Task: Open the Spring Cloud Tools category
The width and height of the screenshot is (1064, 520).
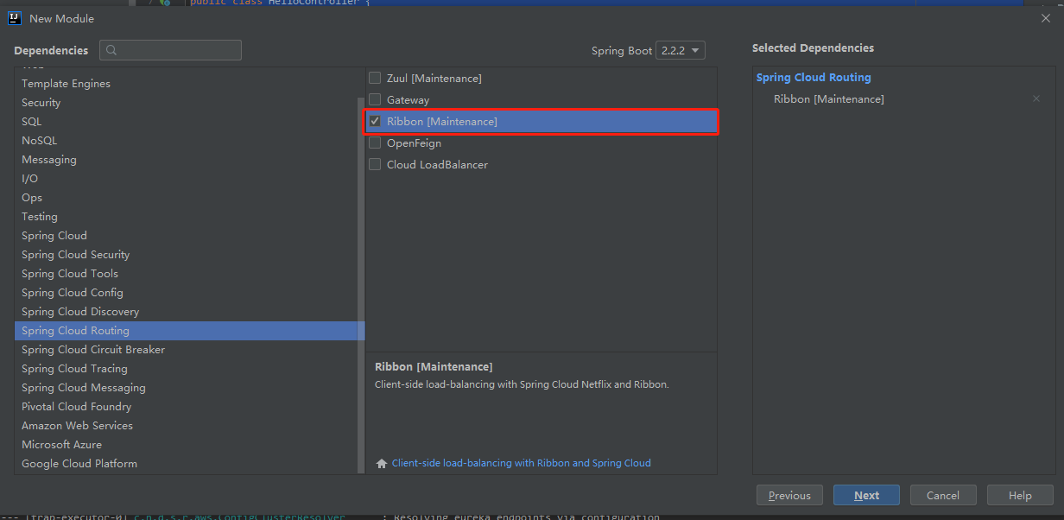Action: click(x=186, y=274)
